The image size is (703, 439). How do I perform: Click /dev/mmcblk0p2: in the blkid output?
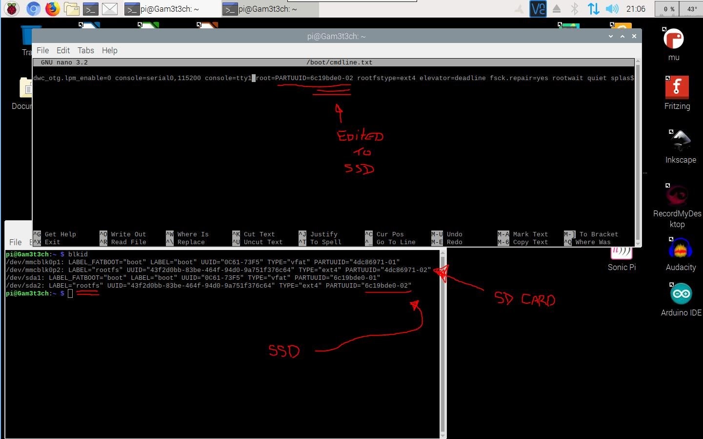pyautogui.click(x=35, y=270)
